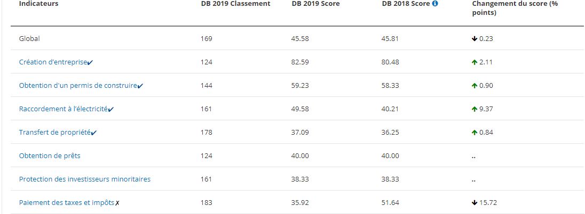Click the checkmark beside Création d'entreprise
Viewport: 585px width, 214px height.
tap(91, 62)
